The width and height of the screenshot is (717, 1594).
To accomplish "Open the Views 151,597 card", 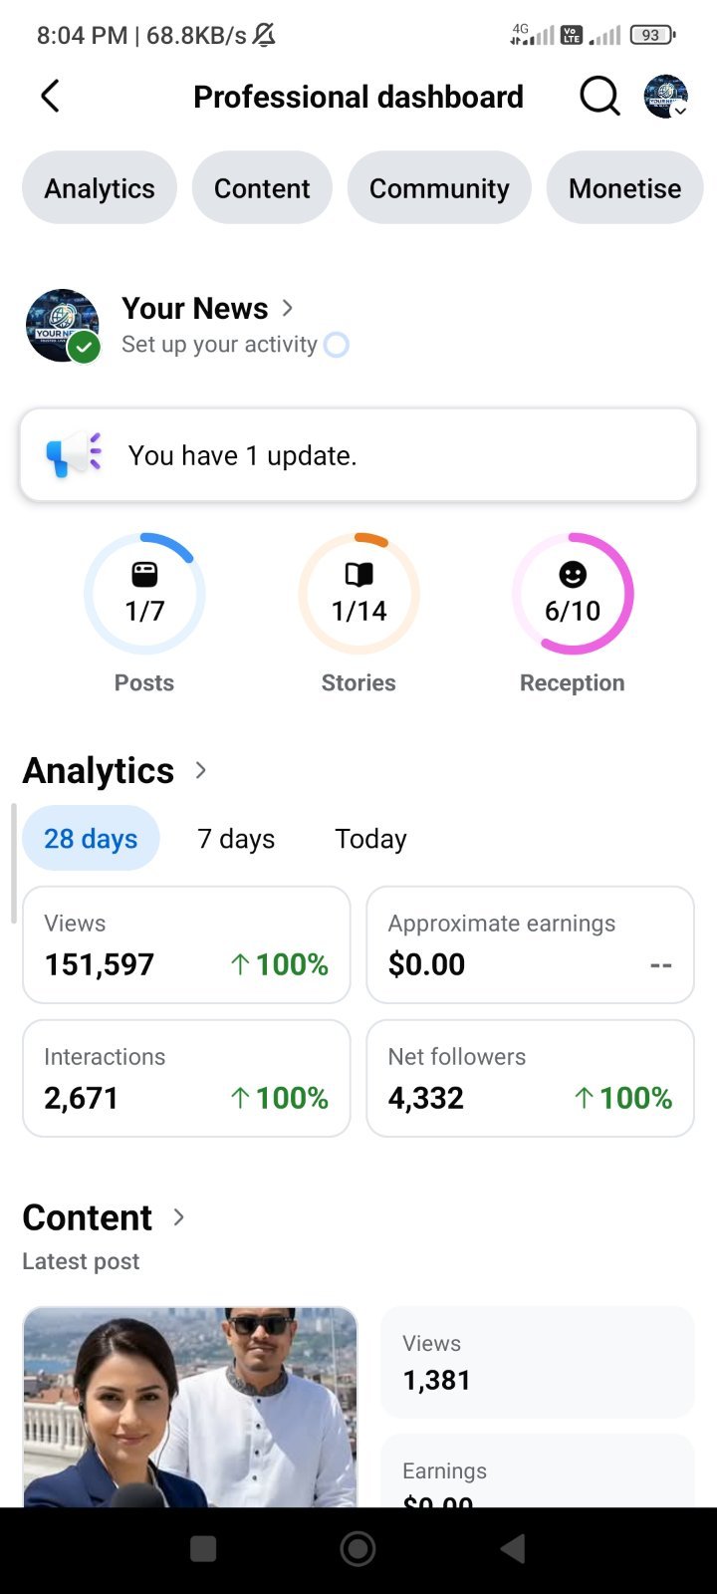I will pyautogui.click(x=186, y=944).
